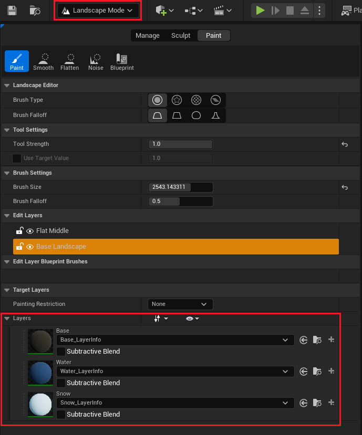Screen dimensions: 362x435
Task: Select the Smooth landscape tool
Action: pos(43,61)
